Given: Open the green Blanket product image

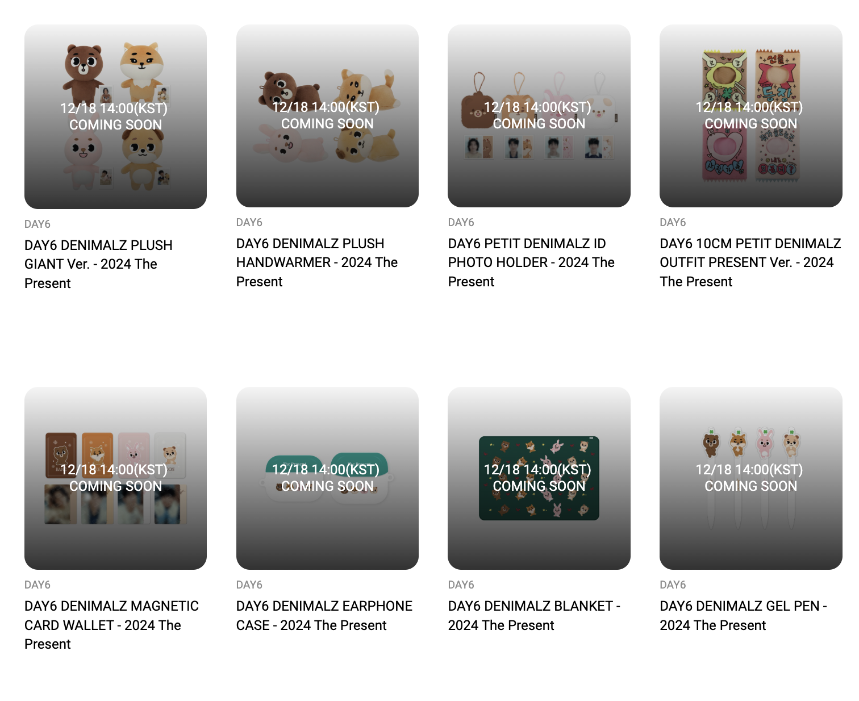Looking at the screenshot, I should point(539,478).
